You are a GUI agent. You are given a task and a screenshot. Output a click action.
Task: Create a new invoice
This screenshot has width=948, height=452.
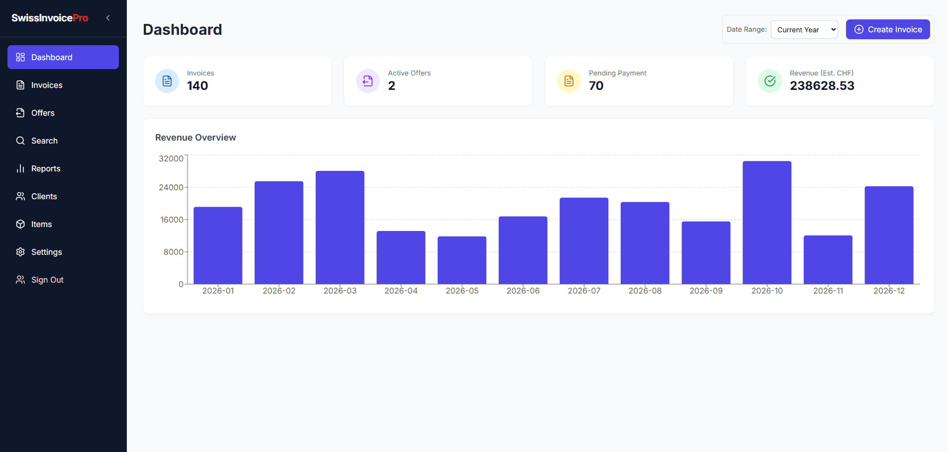coord(888,29)
